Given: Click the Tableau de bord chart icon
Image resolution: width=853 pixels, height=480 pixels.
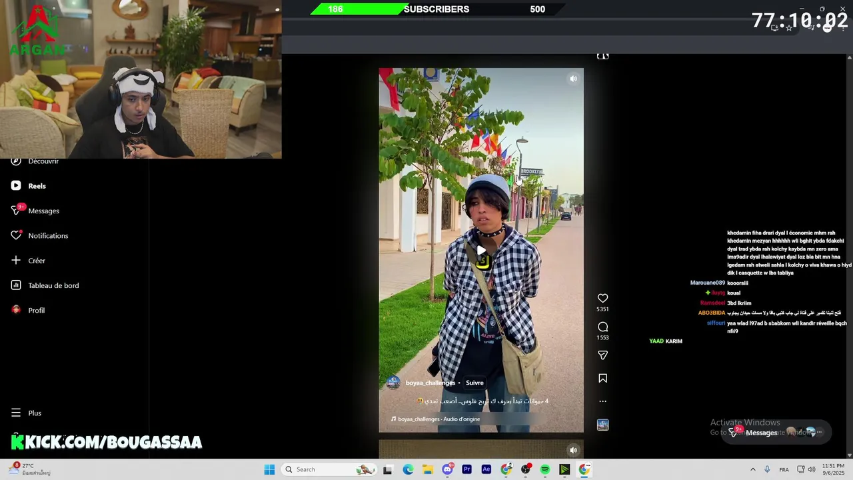Looking at the screenshot, I should (x=16, y=285).
